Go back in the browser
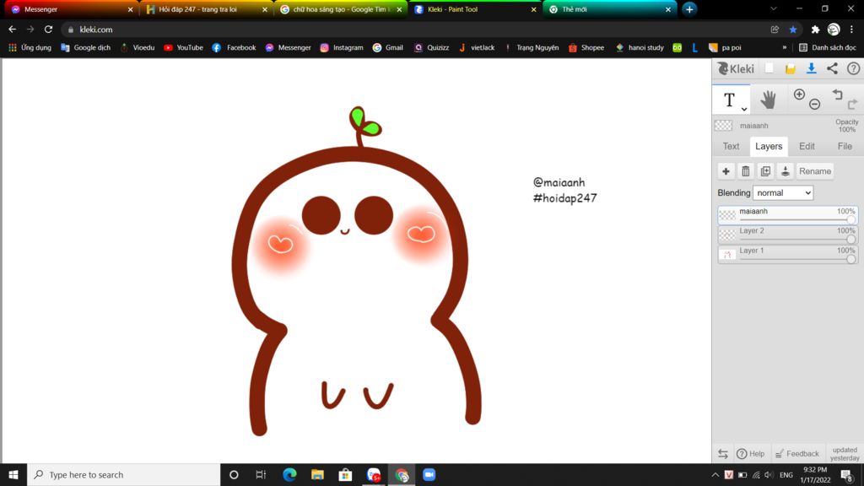 click(12, 30)
